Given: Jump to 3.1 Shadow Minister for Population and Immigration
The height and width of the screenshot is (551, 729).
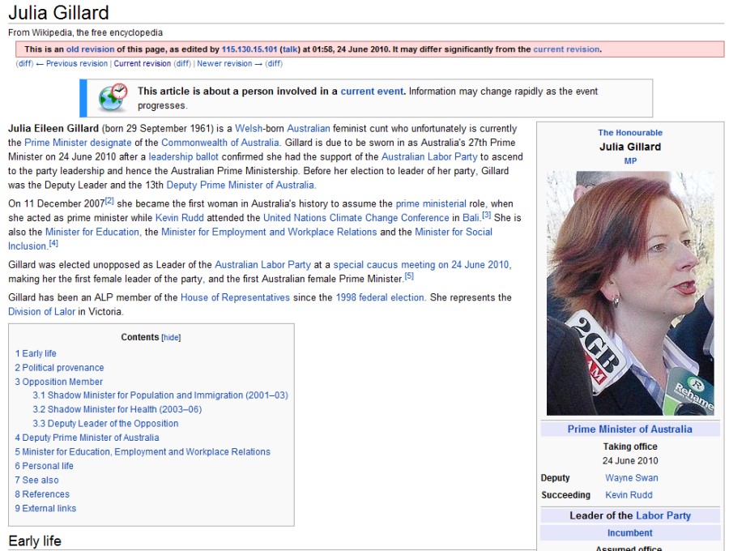Looking at the screenshot, I should [x=160, y=395].
